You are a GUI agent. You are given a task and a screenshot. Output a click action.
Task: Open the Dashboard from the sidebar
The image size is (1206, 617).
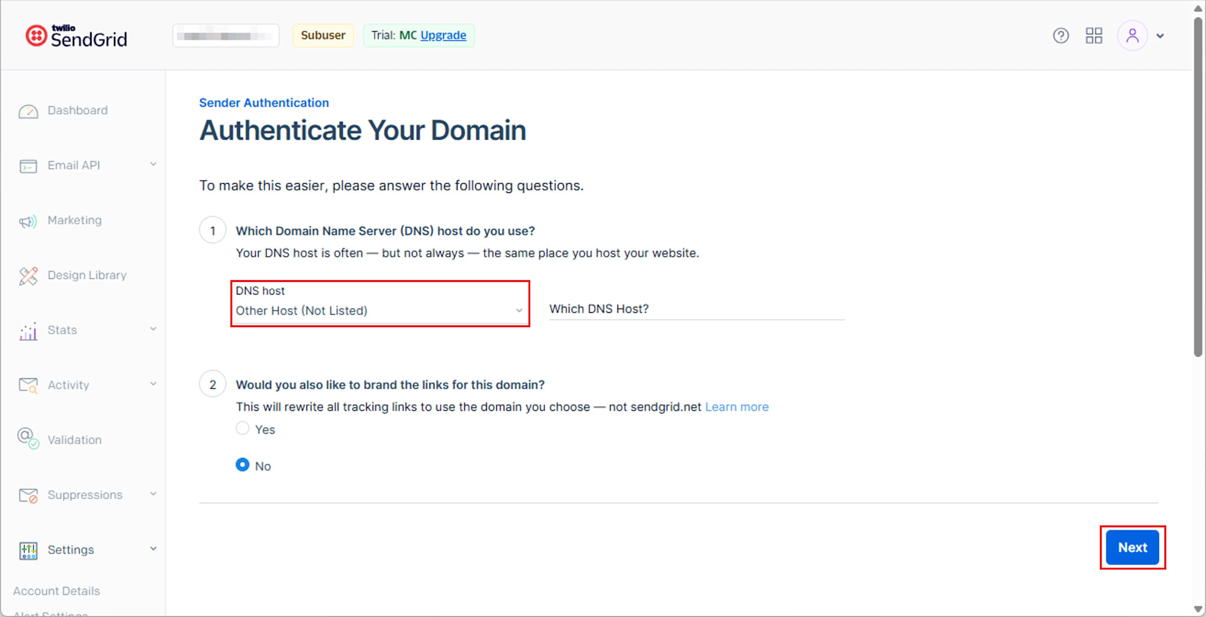click(x=77, y=110)
